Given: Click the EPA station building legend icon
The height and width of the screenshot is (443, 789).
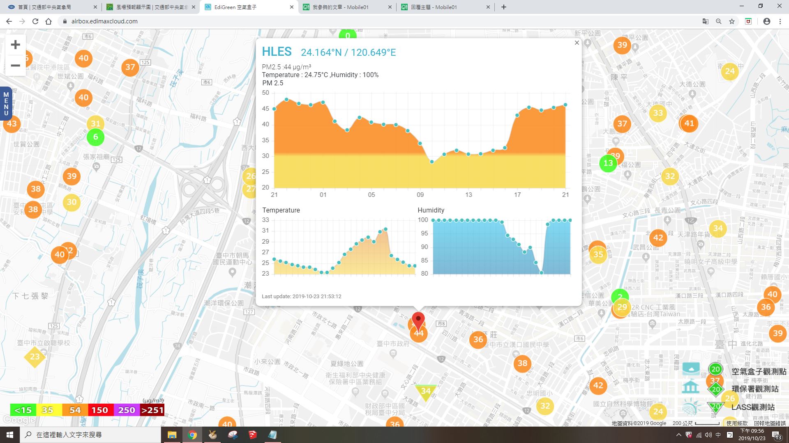Looking at the screenshot, I should point(690,387).
